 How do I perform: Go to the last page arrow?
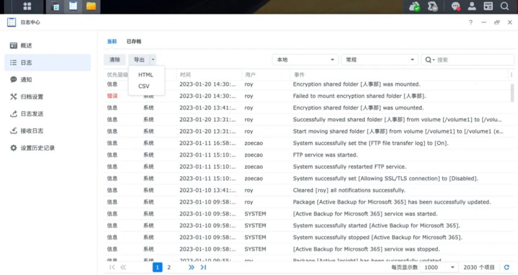coord(203,267)
